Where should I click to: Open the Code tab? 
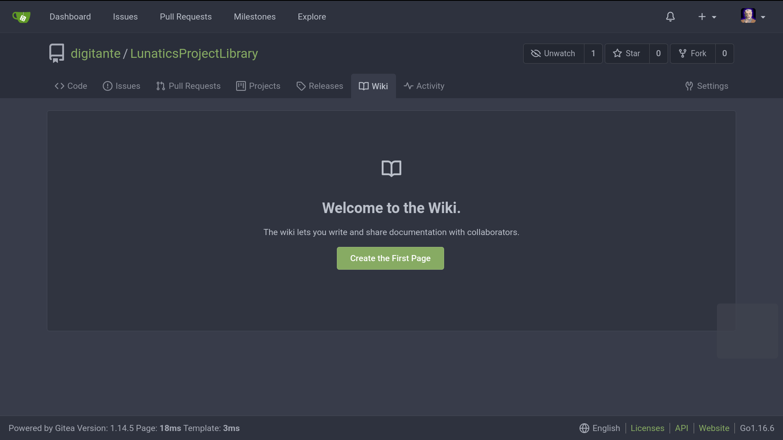(x=71, y=86)
